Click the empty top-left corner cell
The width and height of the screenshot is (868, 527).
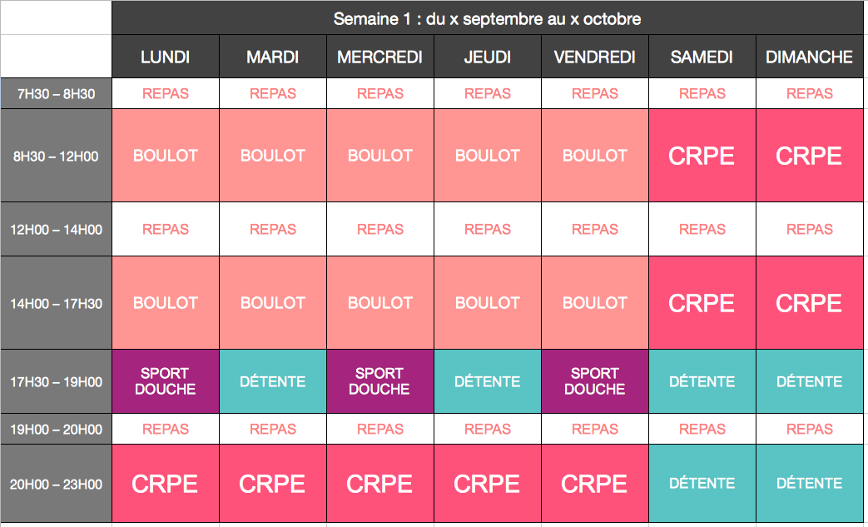pos(56,39)
